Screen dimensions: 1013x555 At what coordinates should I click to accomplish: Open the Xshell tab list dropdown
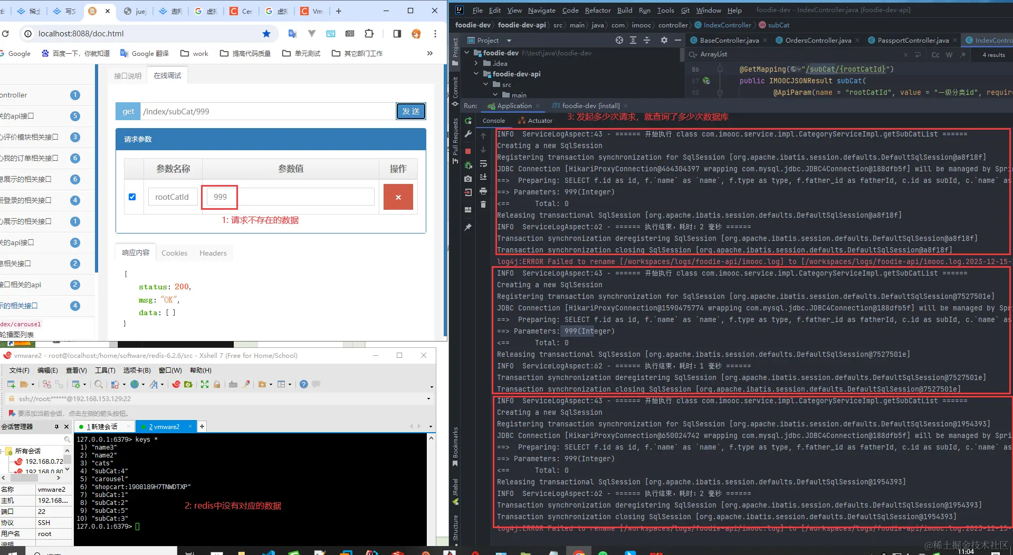(x=431, y=426)
